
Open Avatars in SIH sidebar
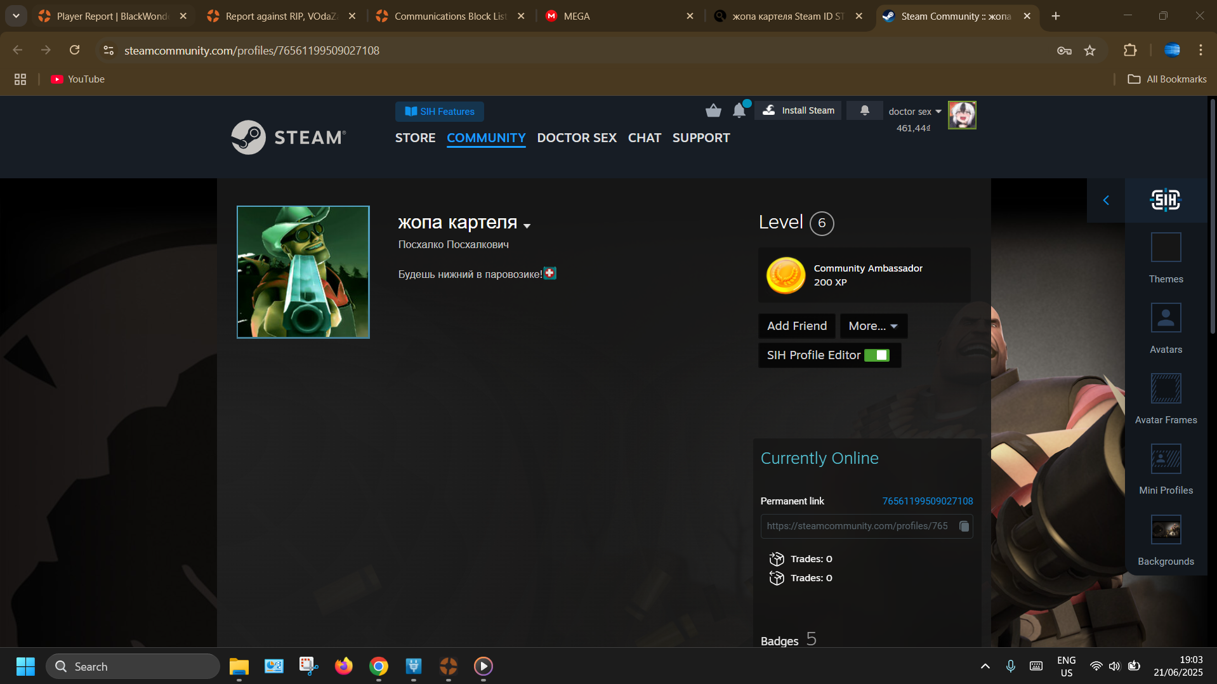1166,329
